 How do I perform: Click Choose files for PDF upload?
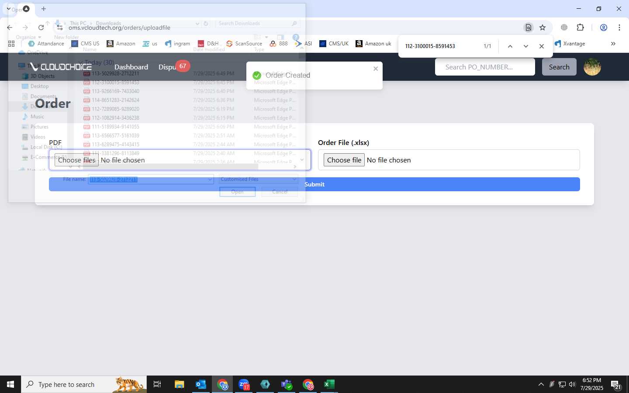(76, 160)
